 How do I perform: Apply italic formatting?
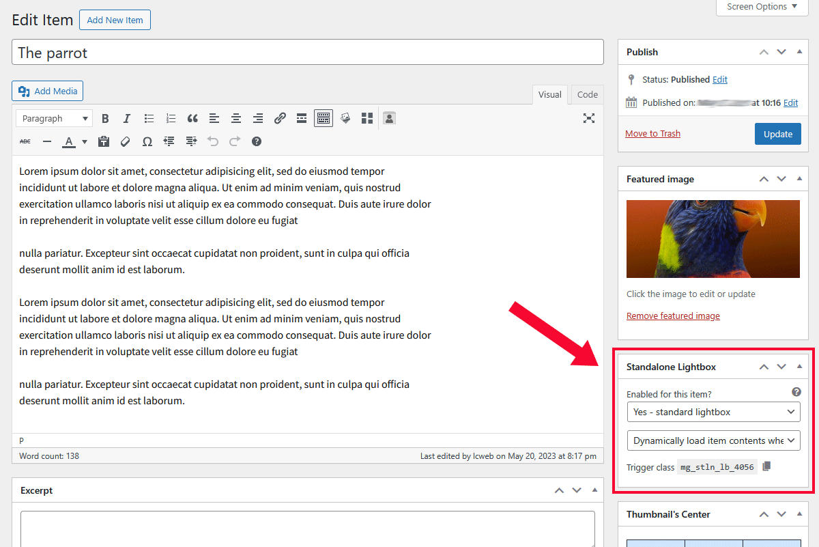pyautogui.click(x=127, y=119)
